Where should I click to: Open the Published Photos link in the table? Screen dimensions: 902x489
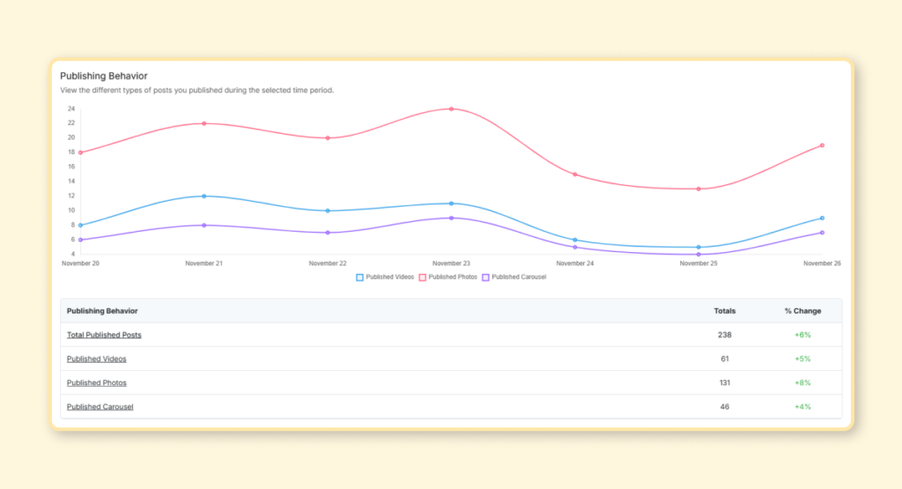[x=96, y=382]
